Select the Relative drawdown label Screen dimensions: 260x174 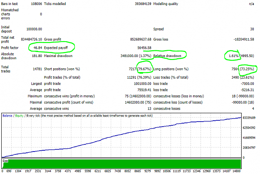(x=167, y=56)
